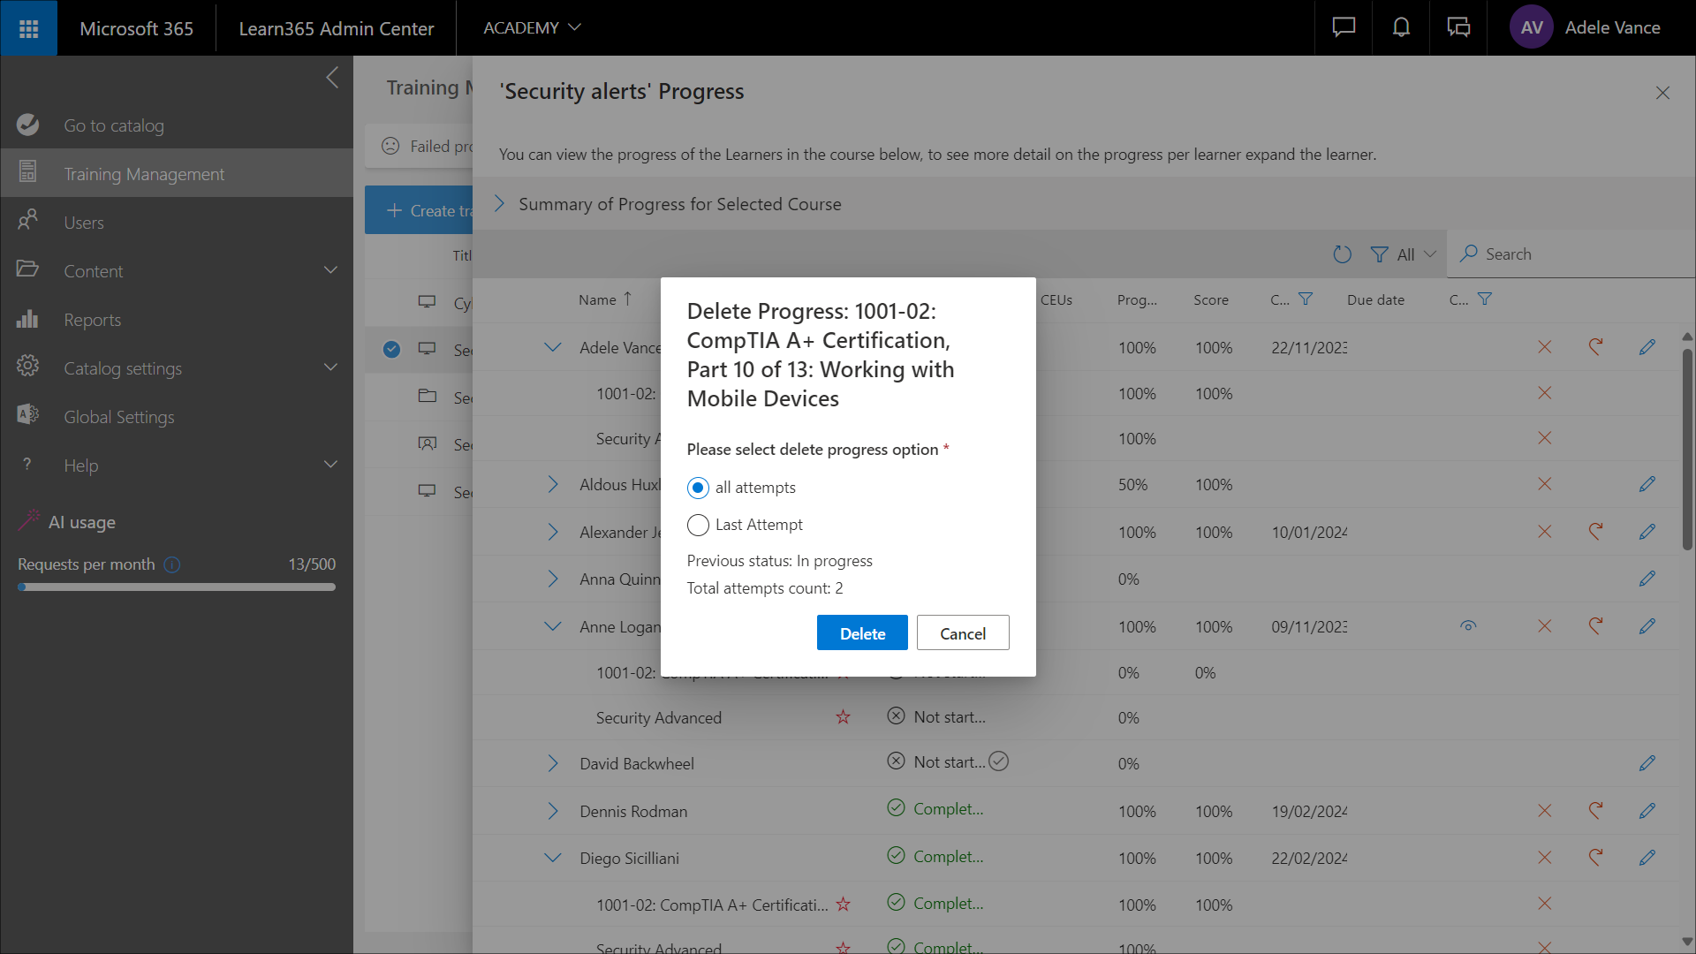
Task: Open the ACADEMY dropdown in header
Action: click(532, 28)
